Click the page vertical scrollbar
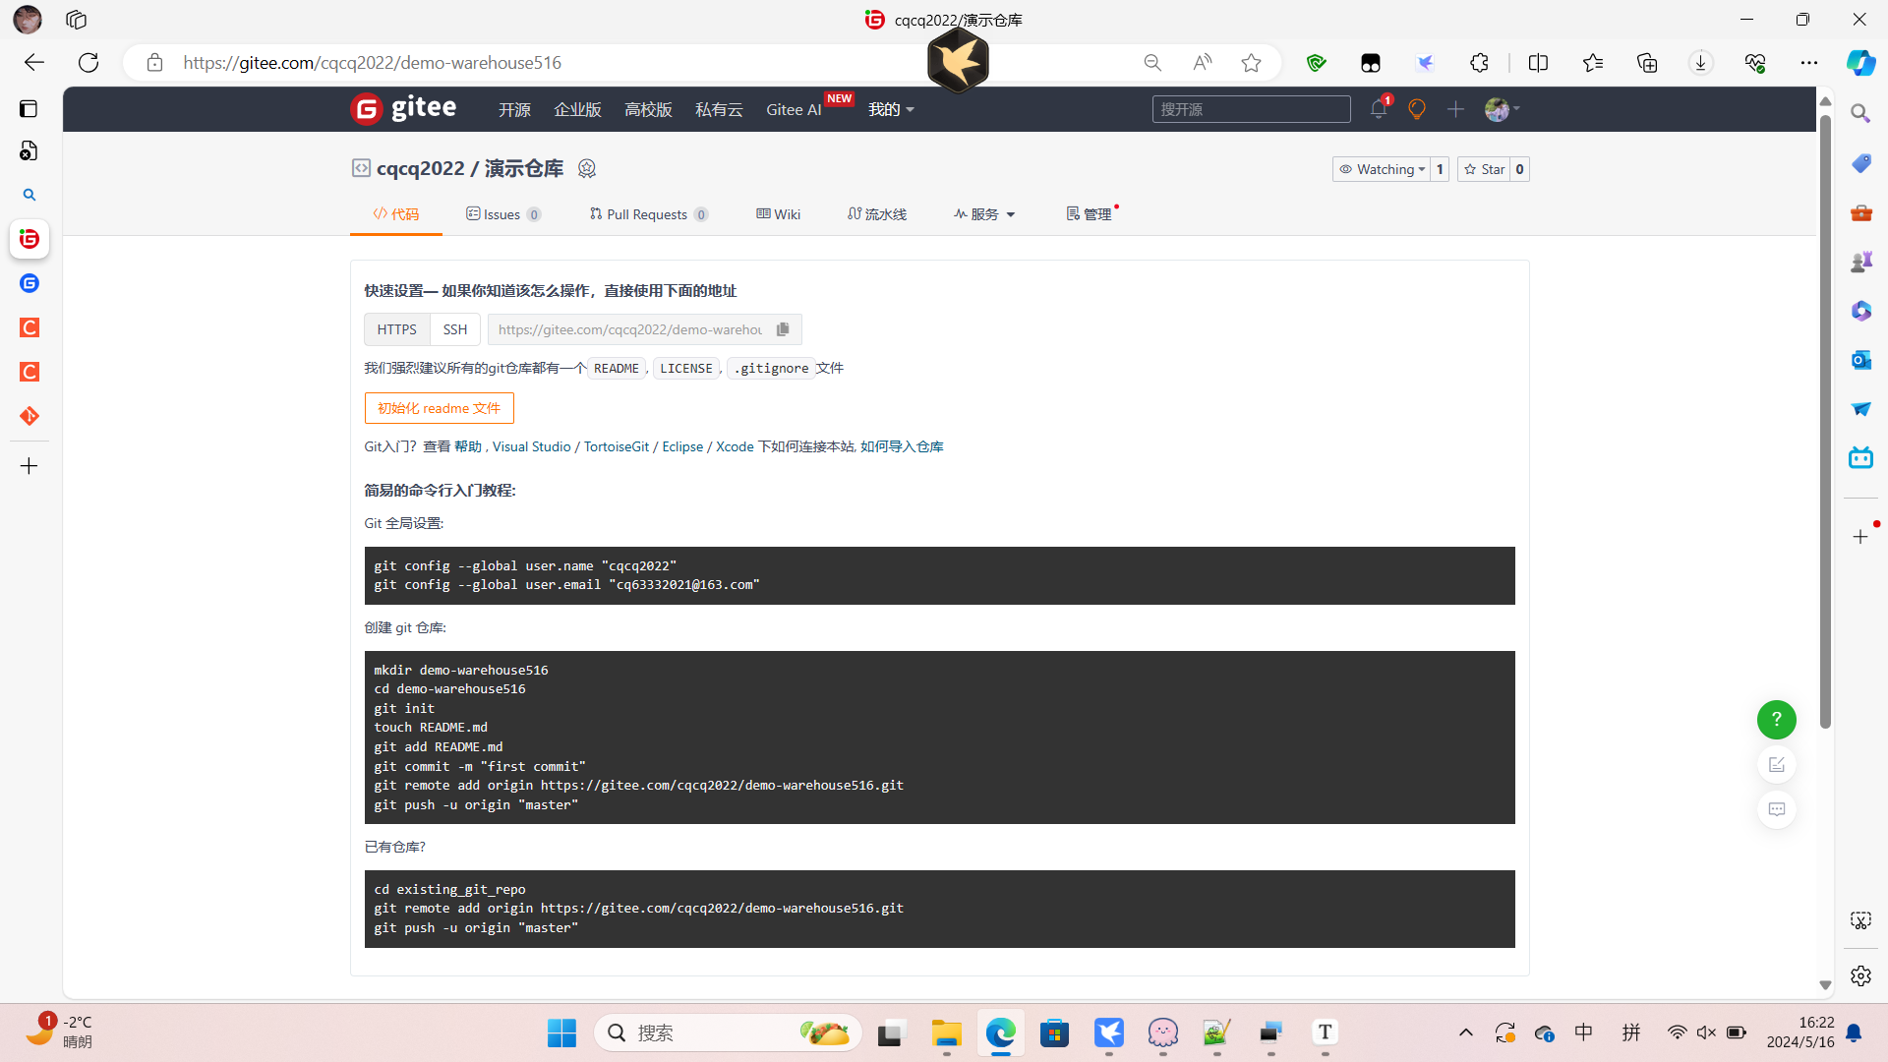The height and width of the screenshot is (1062, 1888). pyautogui.click(x=1825, y=423)
